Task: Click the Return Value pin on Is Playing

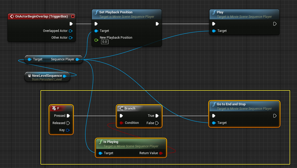Action: pos(161,153)
